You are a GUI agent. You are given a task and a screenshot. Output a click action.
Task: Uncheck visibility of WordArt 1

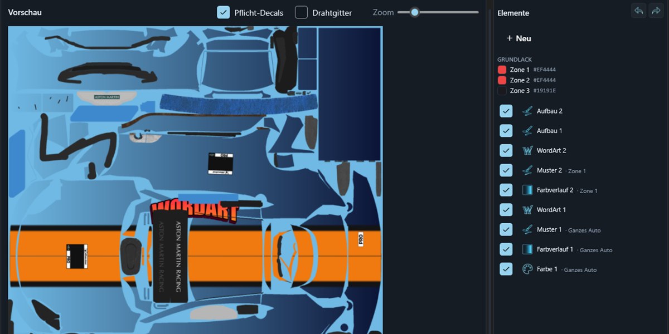(x=506, y=210)
